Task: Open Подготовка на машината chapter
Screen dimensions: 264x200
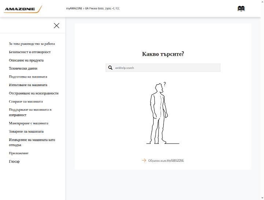Action: point(28,77)
